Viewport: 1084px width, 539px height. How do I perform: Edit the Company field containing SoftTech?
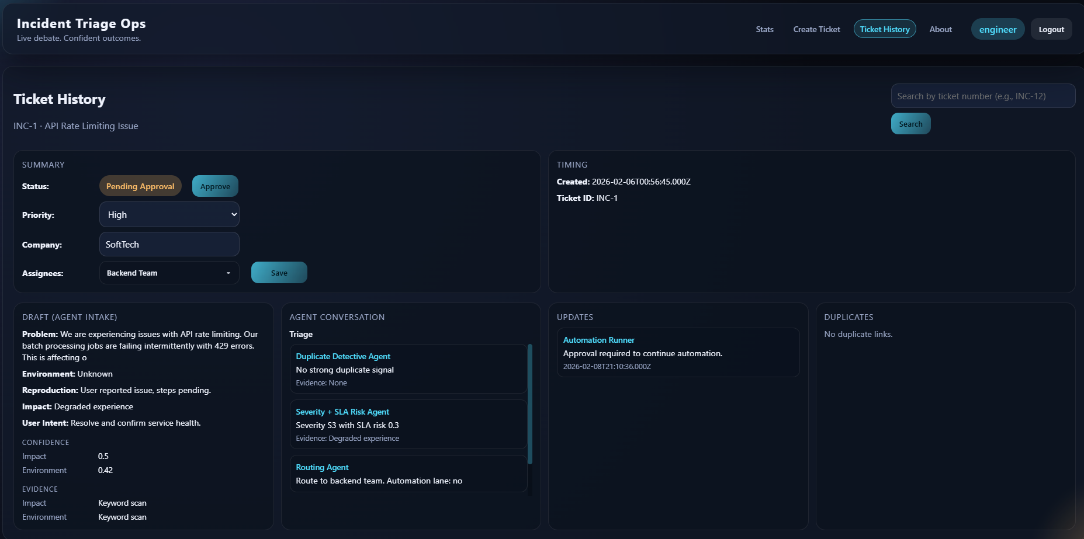[x=169, y=244]
